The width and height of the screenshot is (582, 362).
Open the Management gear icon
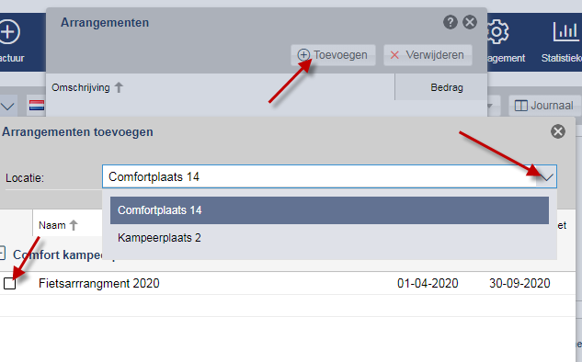point(497,32)
